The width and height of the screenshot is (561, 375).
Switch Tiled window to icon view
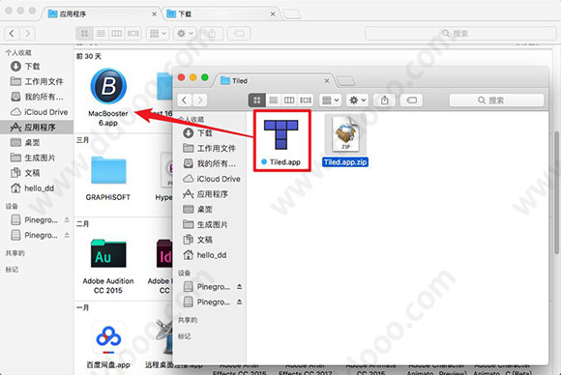(x=257, y=101)
